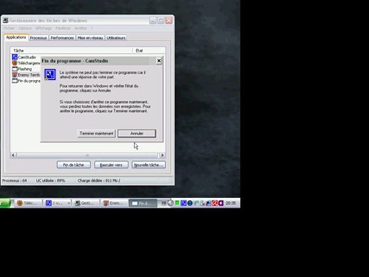Open the Fin d... taskbar button
369x277 pixels.
[x=143, y=203]
